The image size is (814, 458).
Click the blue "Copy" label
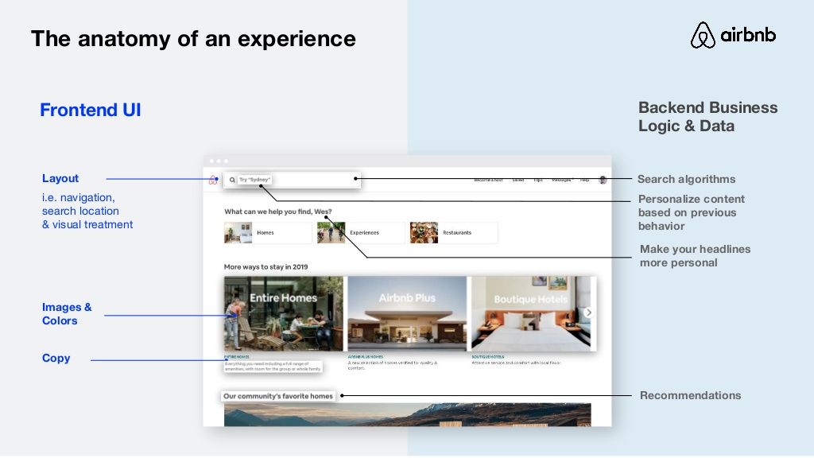pos(56,359)
